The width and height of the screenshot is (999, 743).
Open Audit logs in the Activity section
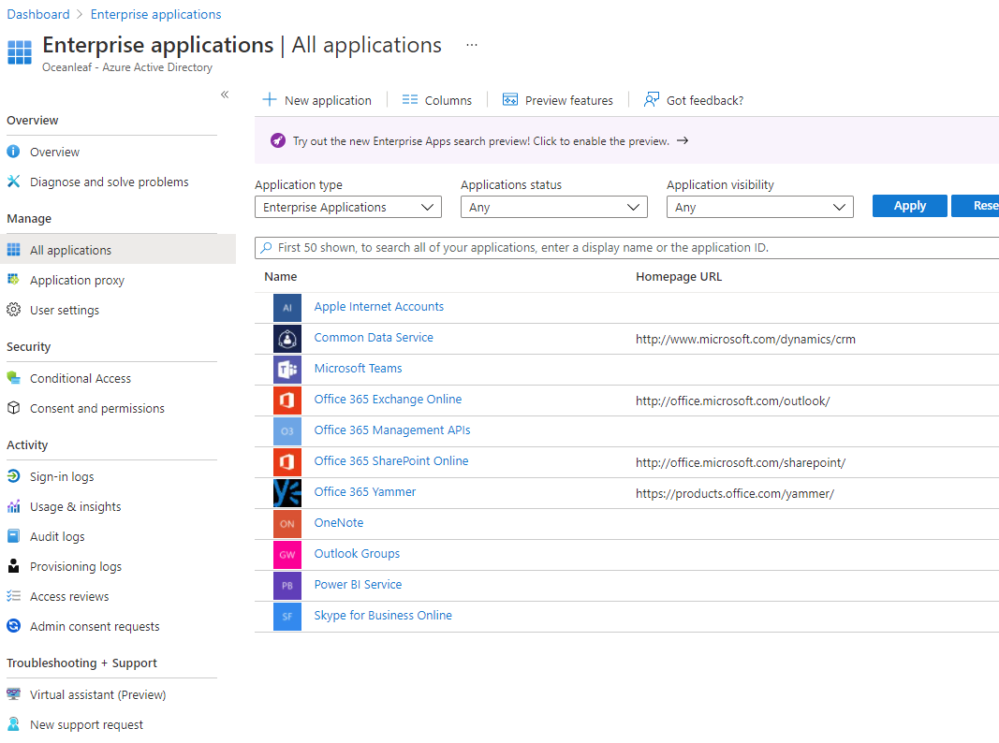point(56,536)
